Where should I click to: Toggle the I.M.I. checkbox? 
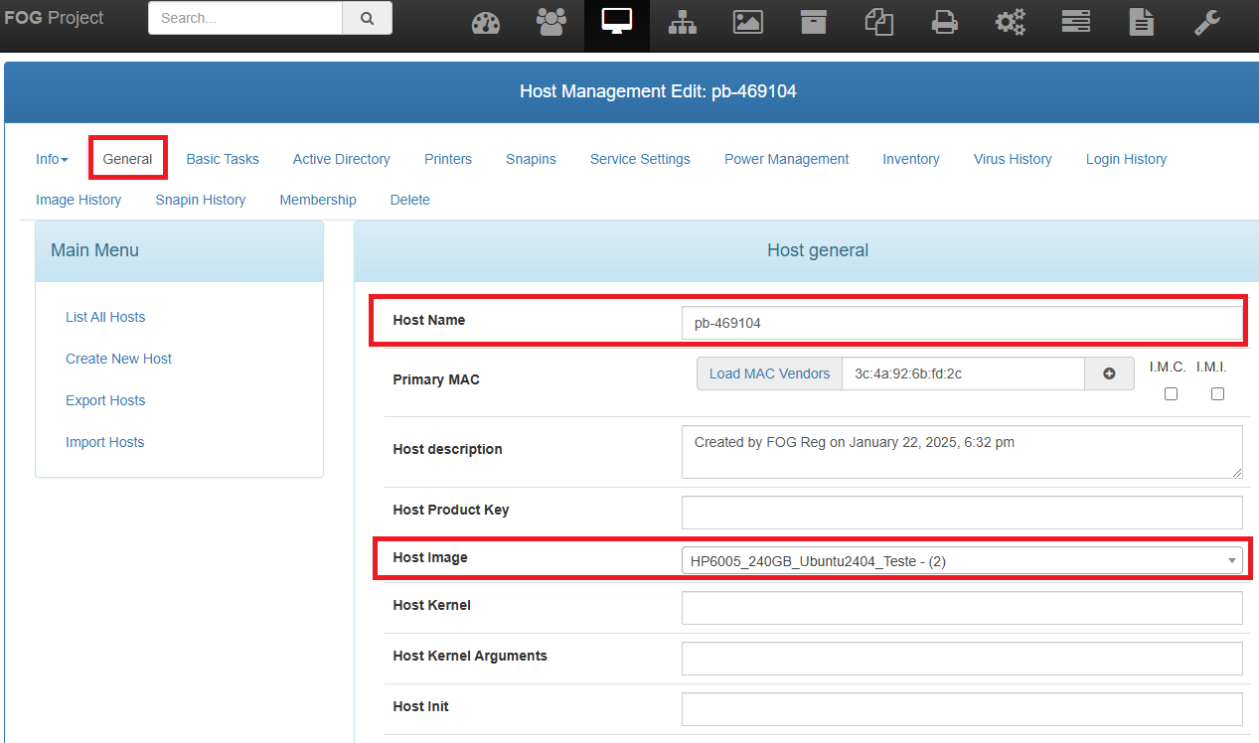pos(1217,393)
